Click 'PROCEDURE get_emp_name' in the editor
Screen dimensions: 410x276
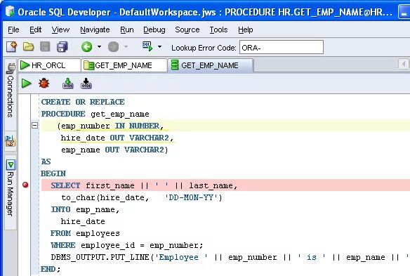coord(95,114)
